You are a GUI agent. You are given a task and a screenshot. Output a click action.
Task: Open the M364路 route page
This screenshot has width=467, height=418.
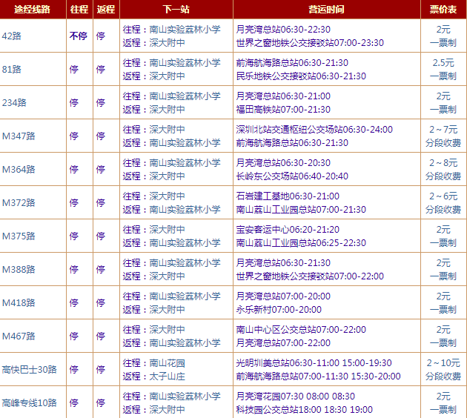pyautogui.click(x=19, y=169)
